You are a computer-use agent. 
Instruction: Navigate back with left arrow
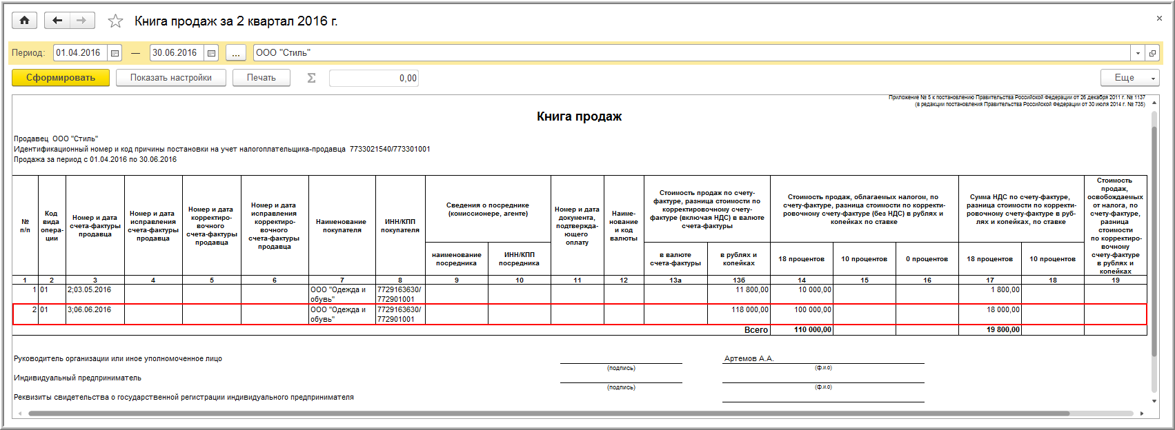(x=57, y=21)
